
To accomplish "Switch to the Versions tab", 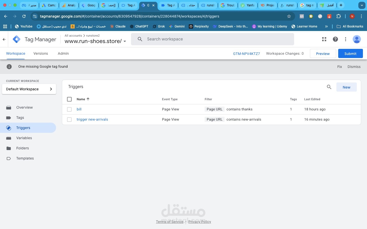I will [x=41, y=53].
